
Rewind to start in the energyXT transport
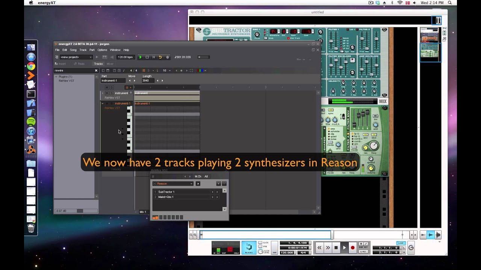(154, 57)
